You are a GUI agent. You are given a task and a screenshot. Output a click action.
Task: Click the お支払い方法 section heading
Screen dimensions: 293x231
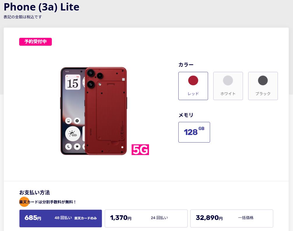click(34, 192)
